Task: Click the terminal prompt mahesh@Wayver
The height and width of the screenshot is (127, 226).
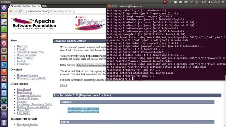Action: point(119,79)
